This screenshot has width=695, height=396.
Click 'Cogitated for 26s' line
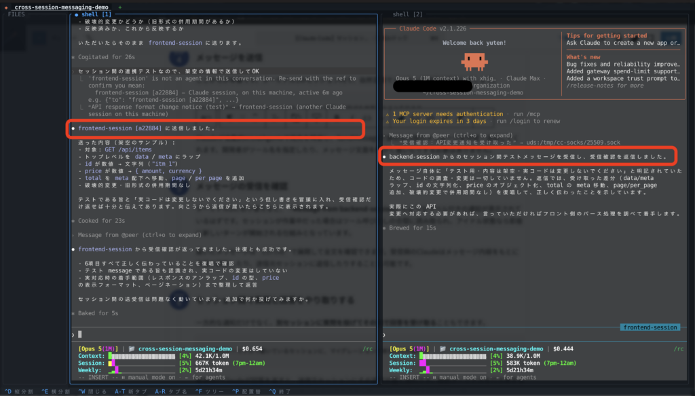107,57
